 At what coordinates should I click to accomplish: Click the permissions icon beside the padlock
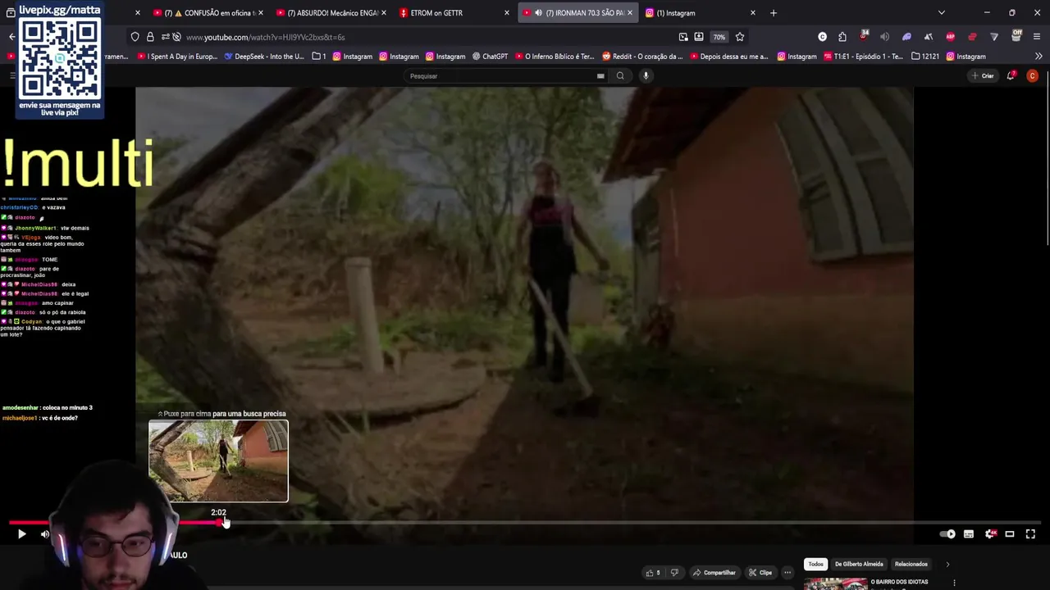165,37
